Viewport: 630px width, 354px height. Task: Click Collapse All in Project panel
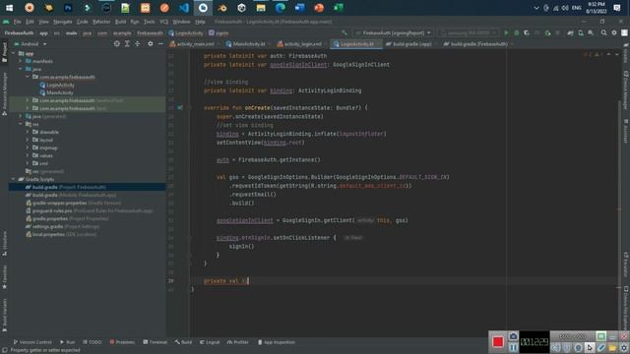click(x=138, y=43)
